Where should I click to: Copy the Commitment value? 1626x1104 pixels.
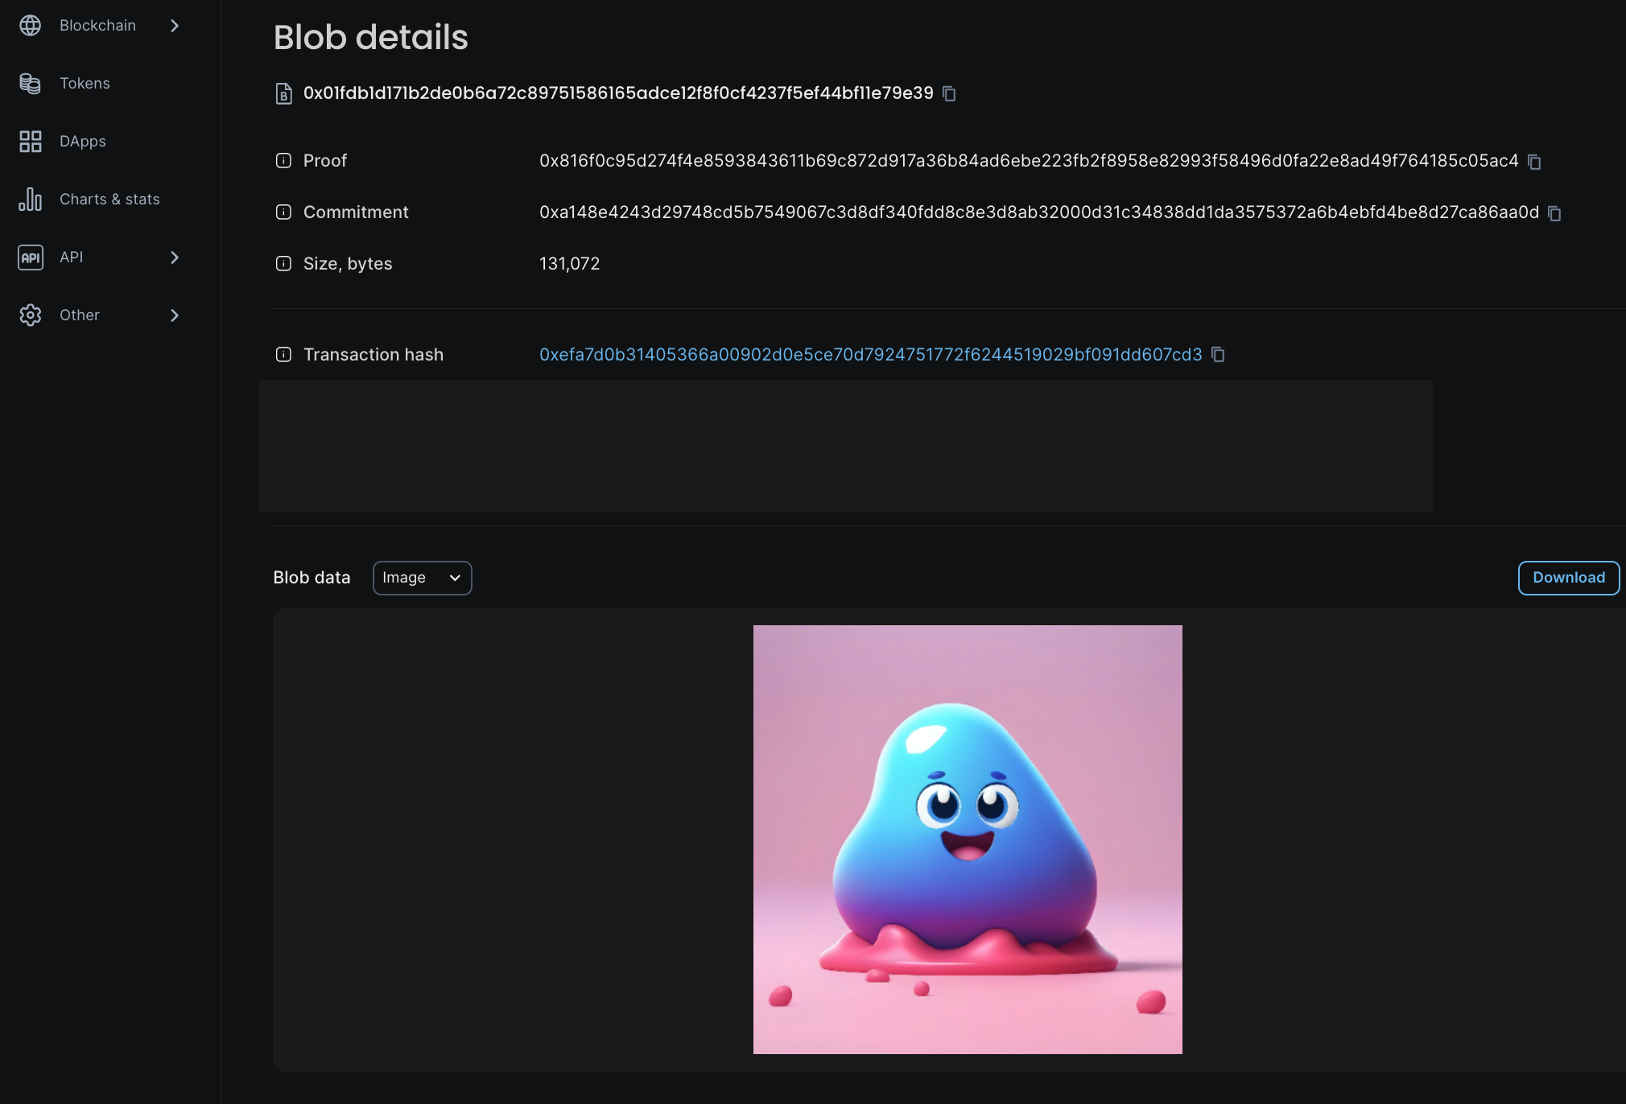(1554, 213)
